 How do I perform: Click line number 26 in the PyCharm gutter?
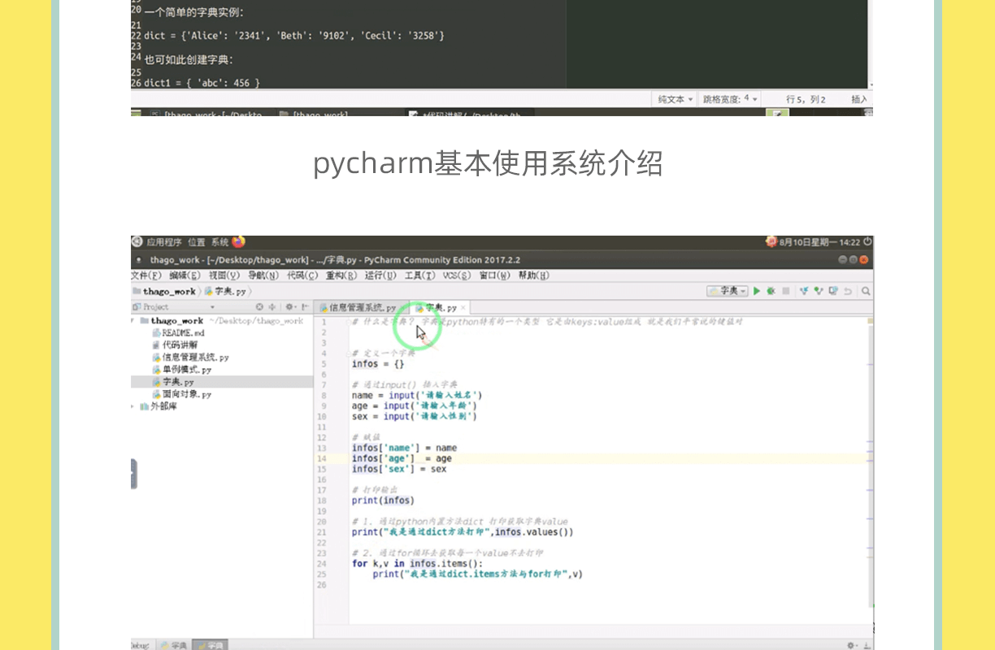click(322, 585)
